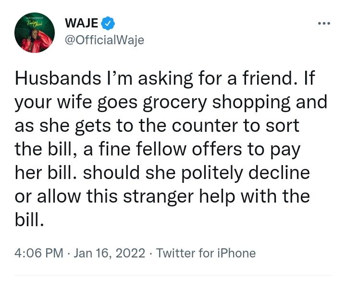The width and height of the screenshot is (346, 282).
Task: Click the WAJE display name
Action: pyautogui.click(x=82, y=23)
